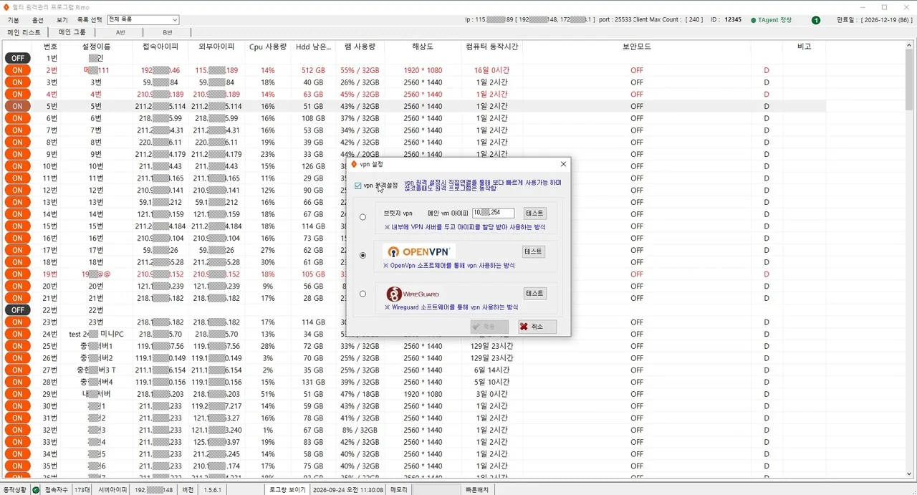
Task: Click the OpenVPN logo in vpn dialog
Action: [419, 251]
